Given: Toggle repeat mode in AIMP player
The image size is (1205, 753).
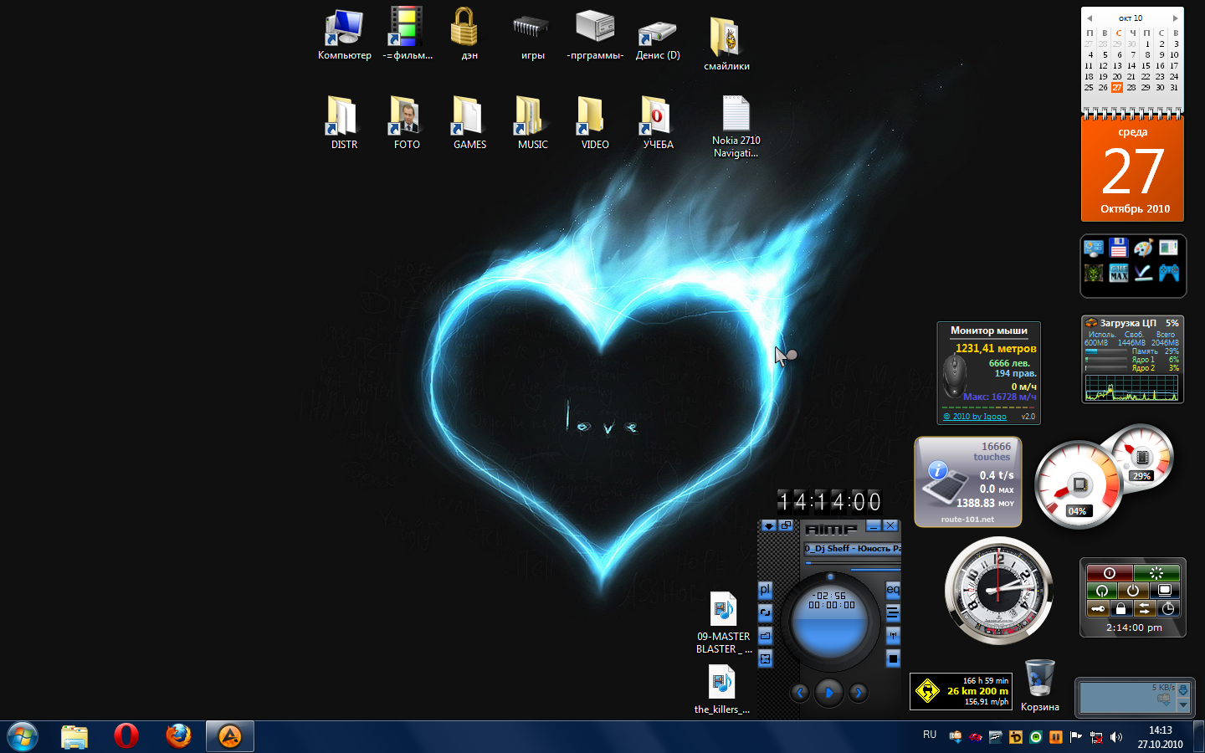Looking at the screenshot, I should [765, 613].
